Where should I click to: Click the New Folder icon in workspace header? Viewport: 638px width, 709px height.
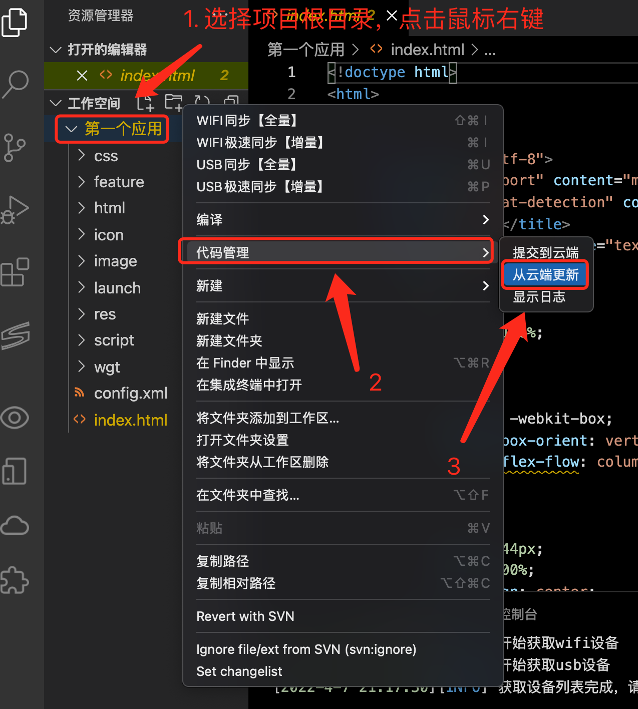click(x=174, y=103)
